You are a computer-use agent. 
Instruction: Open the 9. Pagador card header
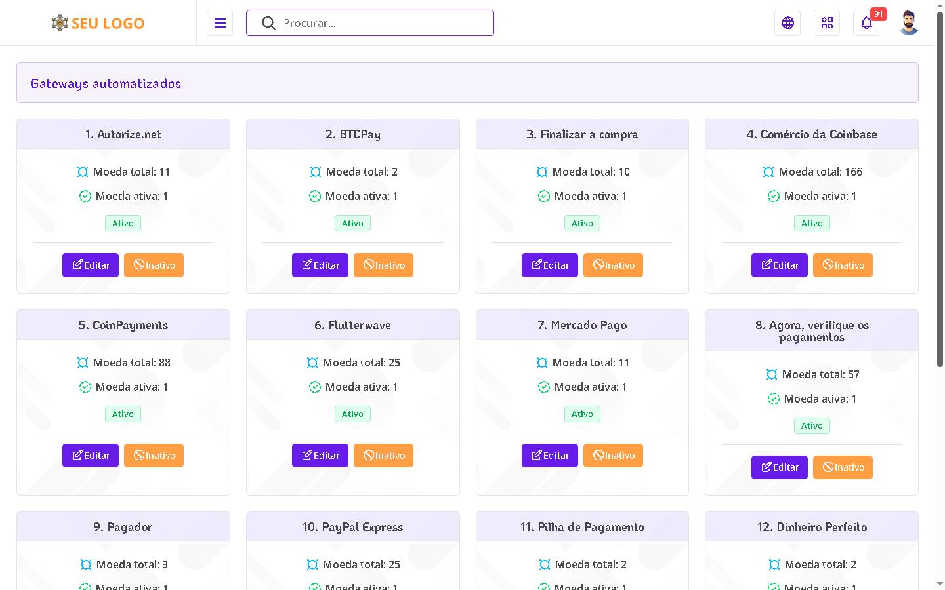tap(123, 527)
